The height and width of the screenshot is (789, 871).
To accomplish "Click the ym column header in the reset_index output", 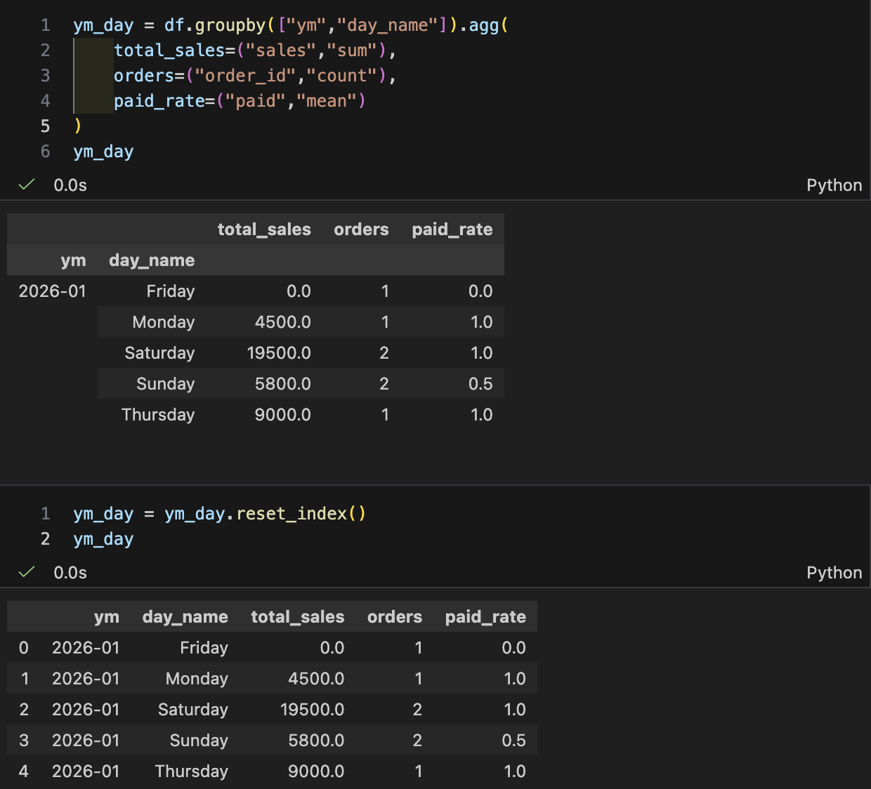I will pos(107,617).
